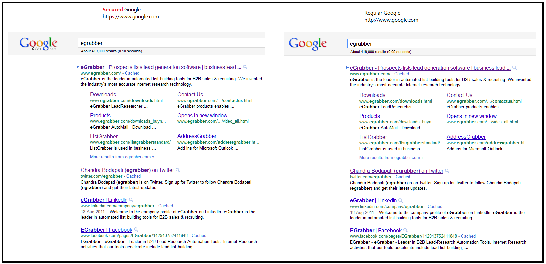The image size is (546, 264).
Task: Click magnifier icon beside EGrabber Facebook, secured panel
Action: click(x=136, y=230)
